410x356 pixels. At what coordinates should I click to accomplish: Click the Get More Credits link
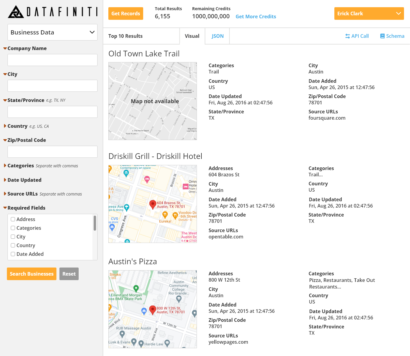(256, 16)
